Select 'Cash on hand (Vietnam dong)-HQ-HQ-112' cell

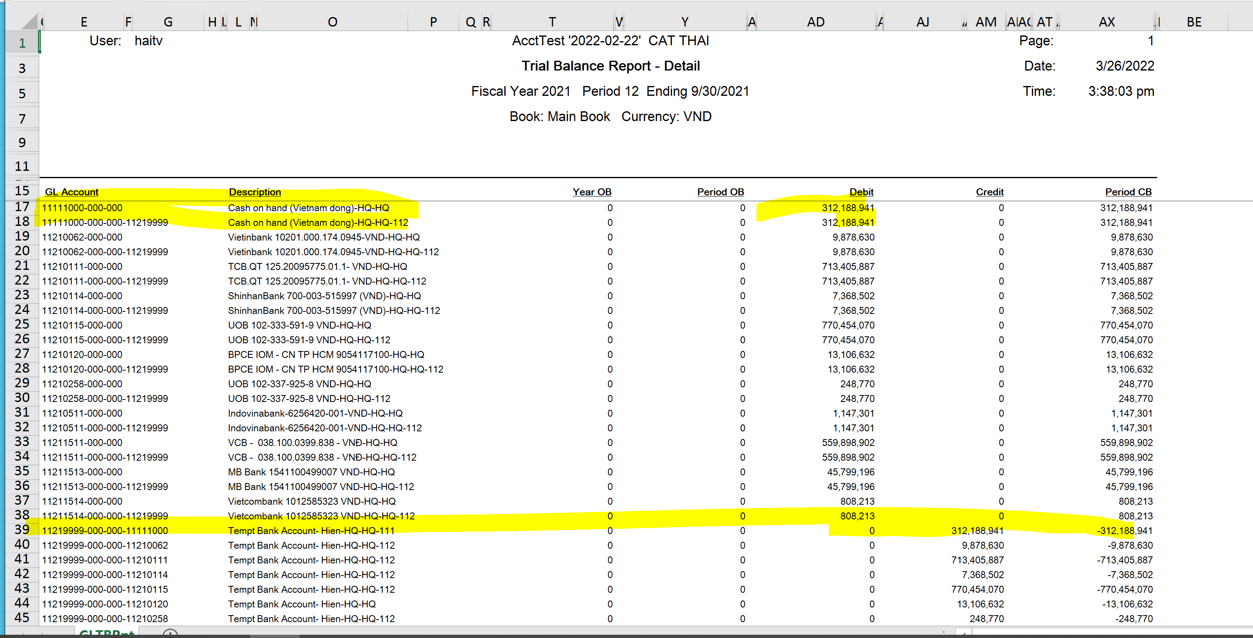pyautogui.click(x=318, y=223)
